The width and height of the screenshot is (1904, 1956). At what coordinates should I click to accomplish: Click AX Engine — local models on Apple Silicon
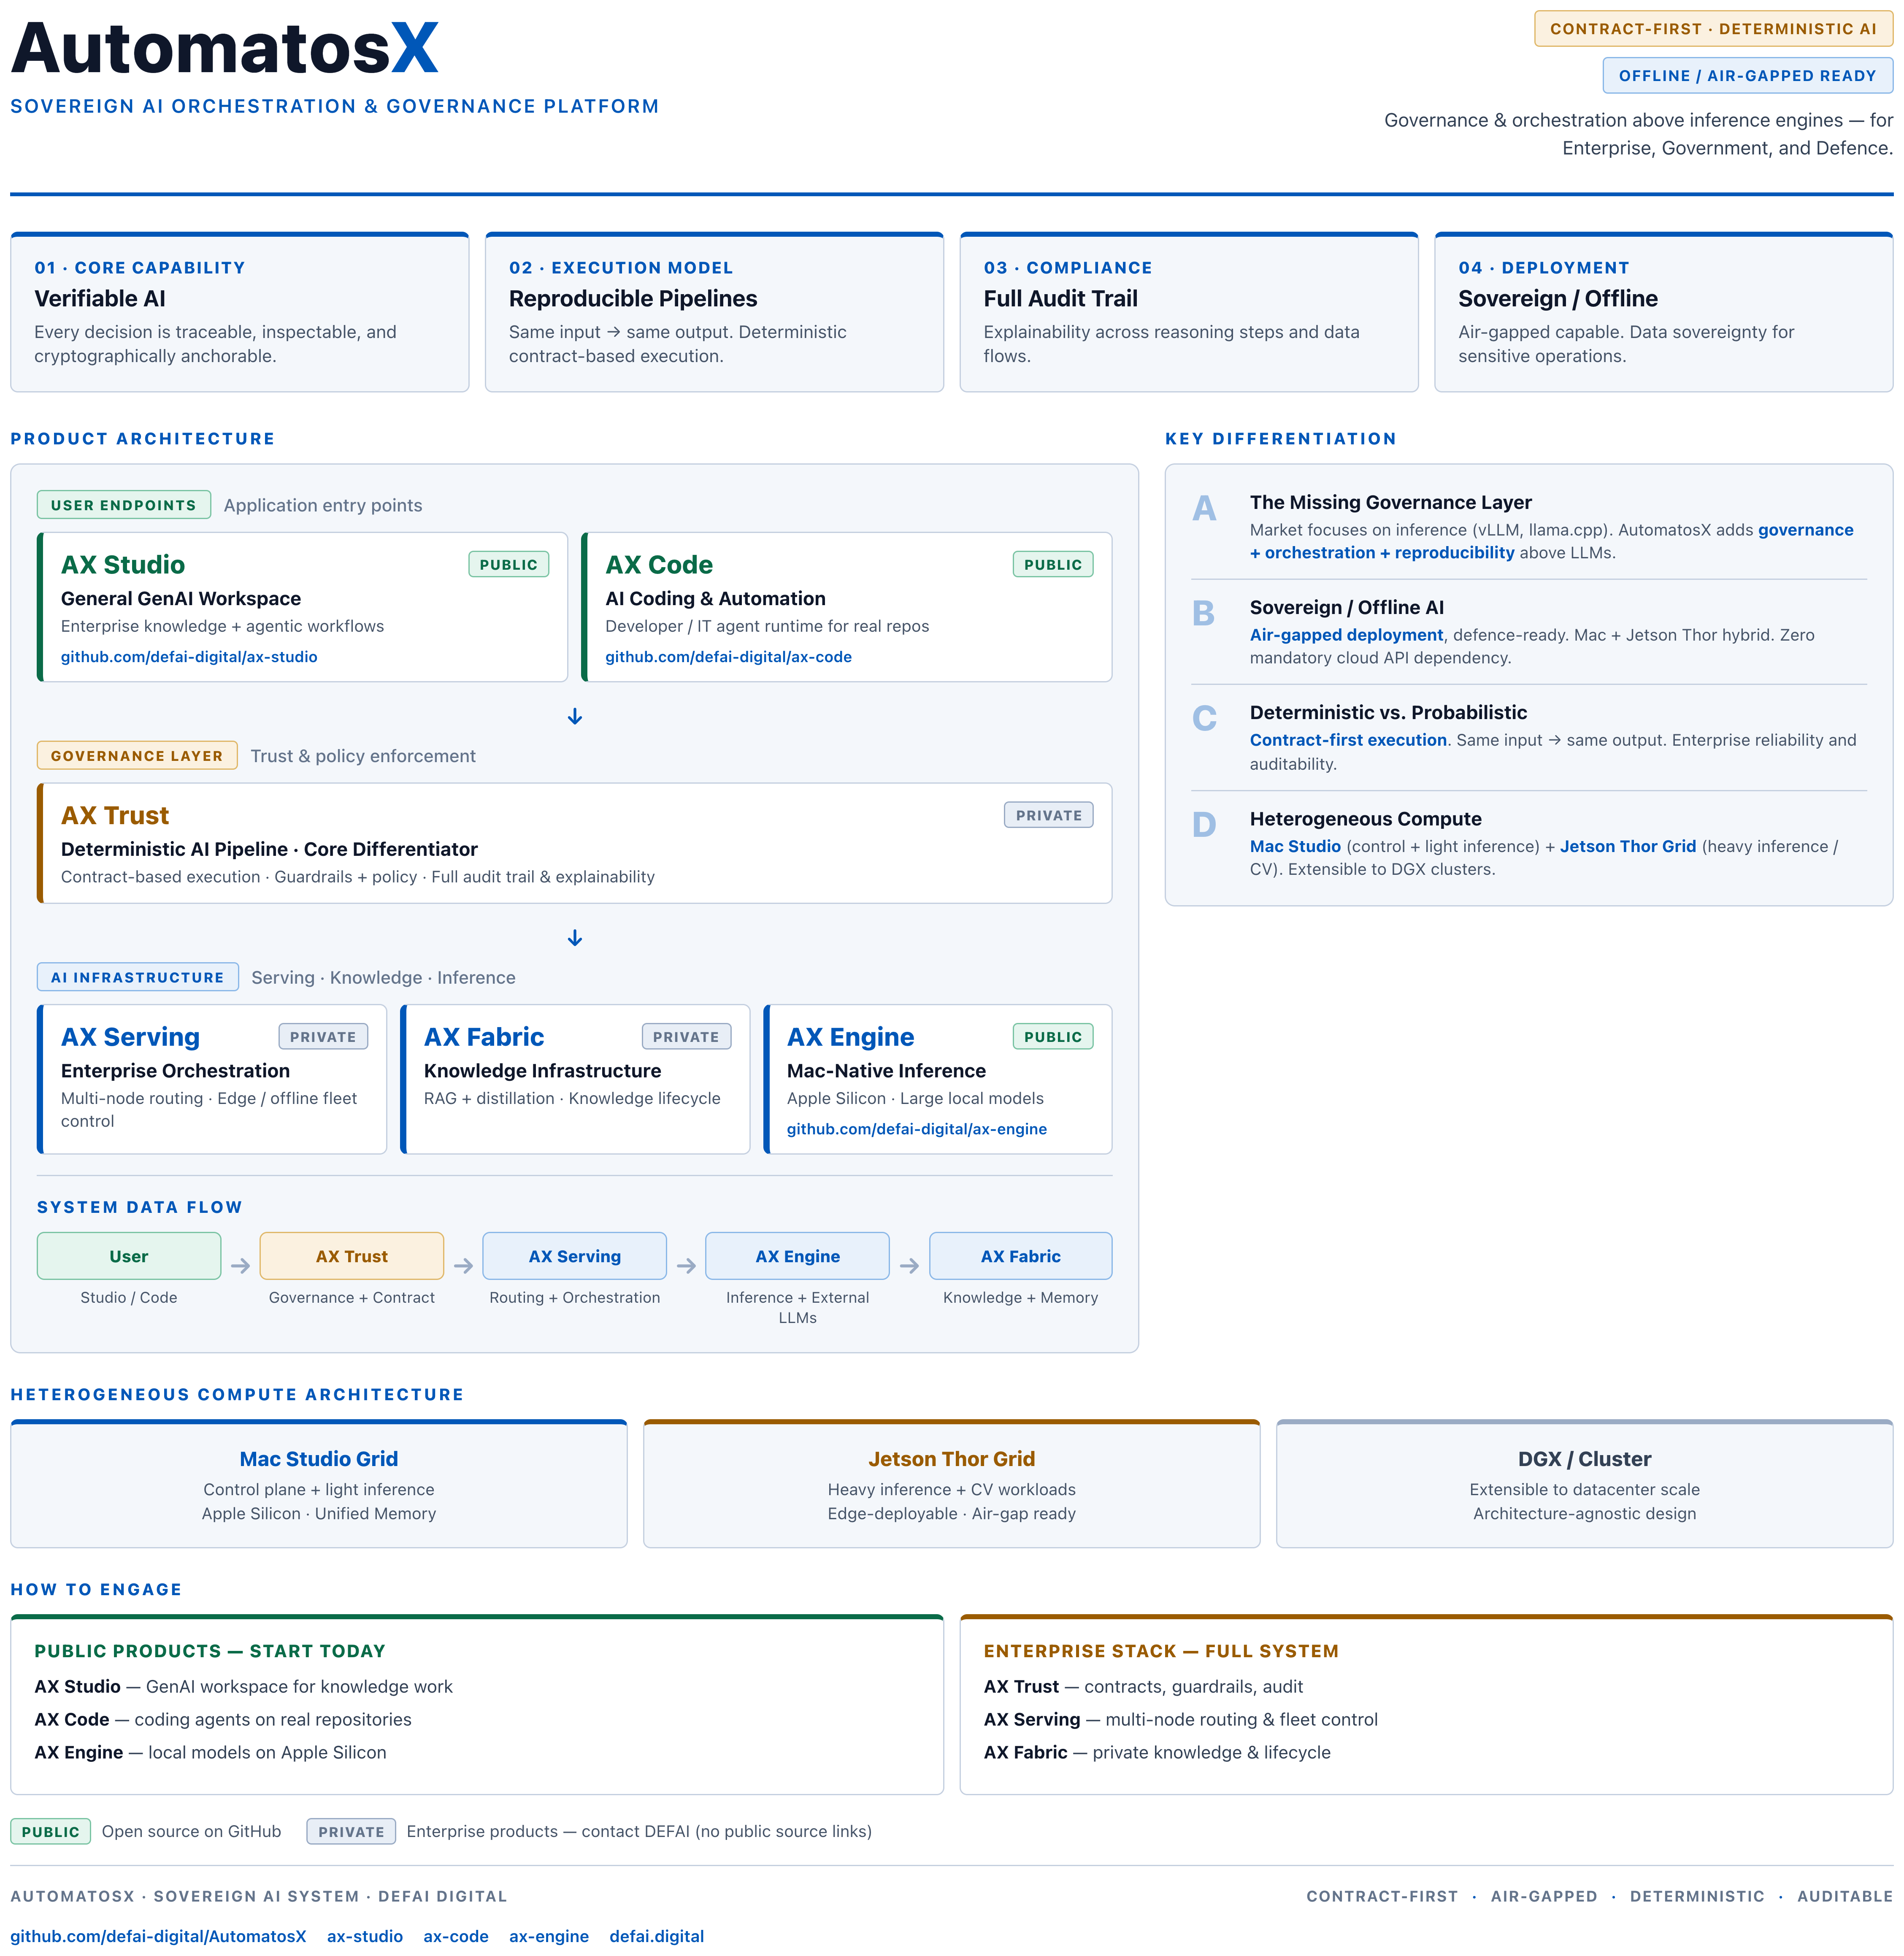click(x=210, y=1752)
